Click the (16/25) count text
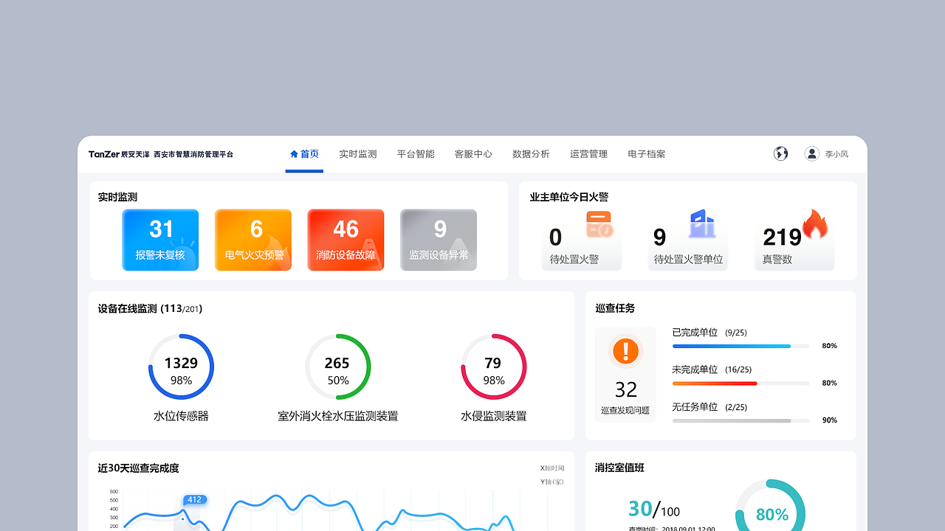This screenshot has width=945, height=531. click(738, 369)
